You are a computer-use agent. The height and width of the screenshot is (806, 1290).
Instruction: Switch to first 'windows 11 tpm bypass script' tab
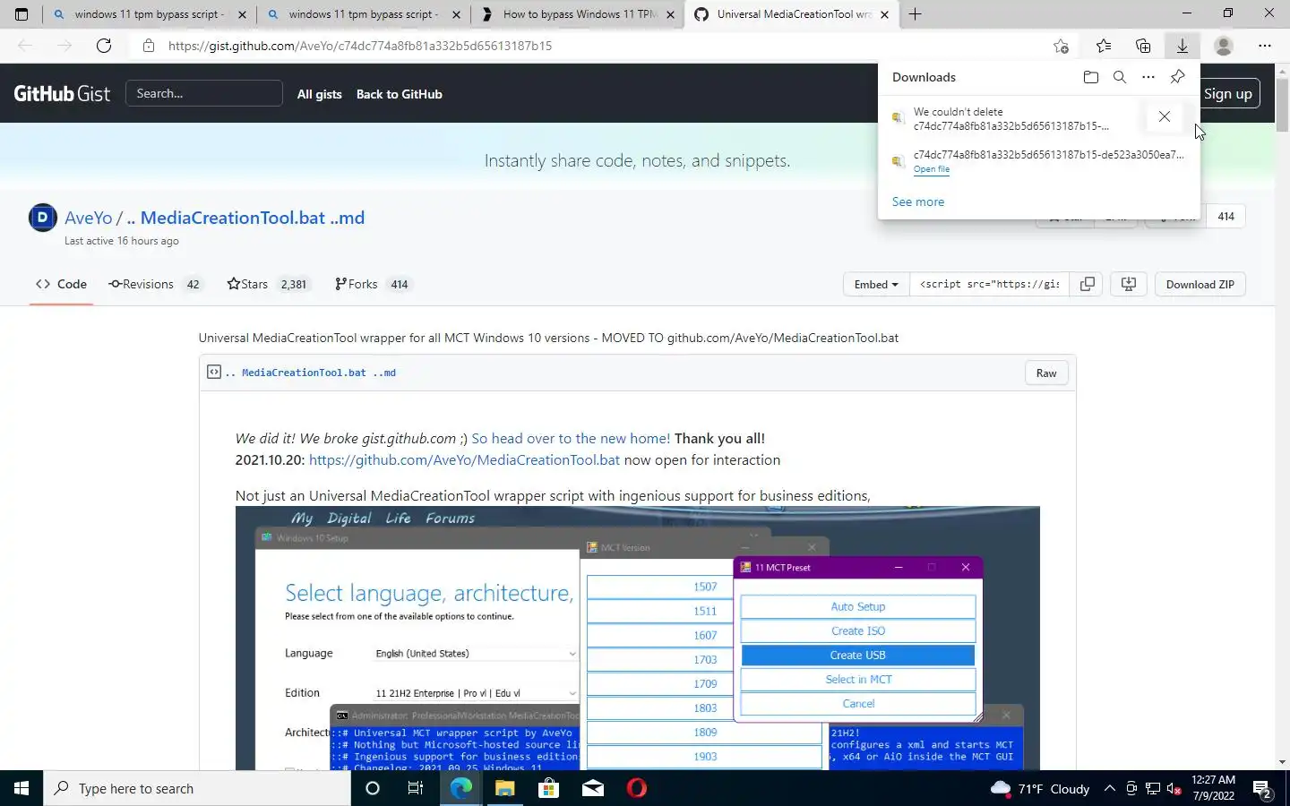click(x=149, y=14)
